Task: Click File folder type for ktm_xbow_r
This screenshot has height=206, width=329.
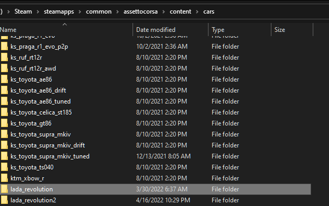Action: click(225, 178)
